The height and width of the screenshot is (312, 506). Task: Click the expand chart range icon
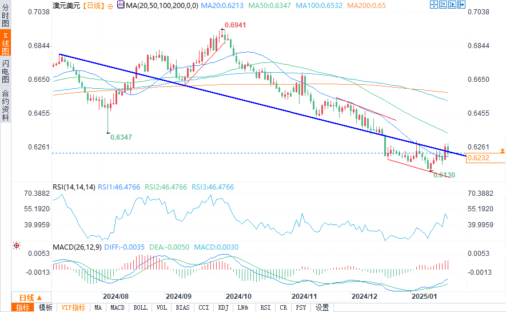click(x=452, y=5)
